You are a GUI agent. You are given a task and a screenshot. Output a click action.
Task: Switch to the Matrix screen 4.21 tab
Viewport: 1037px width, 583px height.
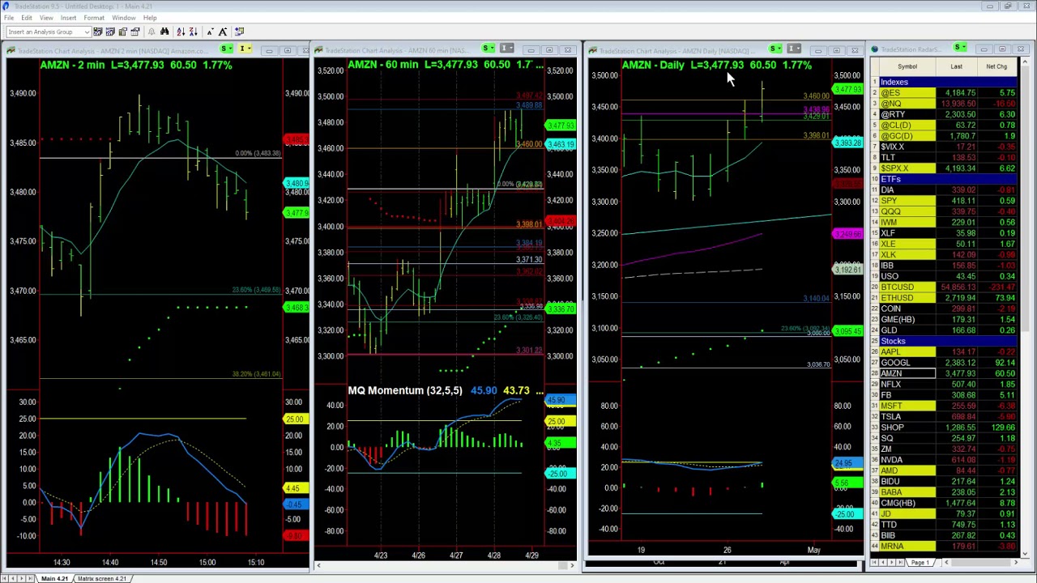(x=102, y=578)
